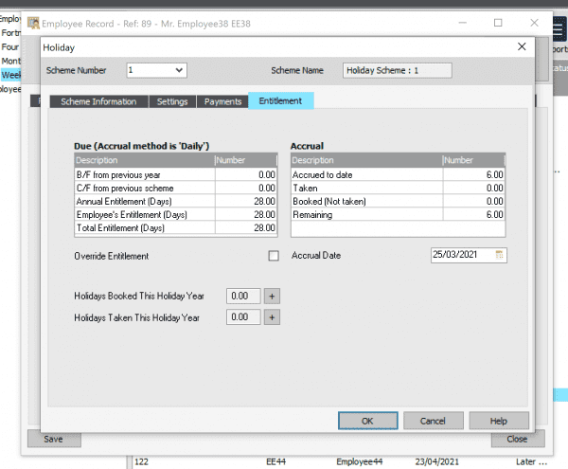
Task: Select the C/F from previous scheme row
Action: (176, 188)
